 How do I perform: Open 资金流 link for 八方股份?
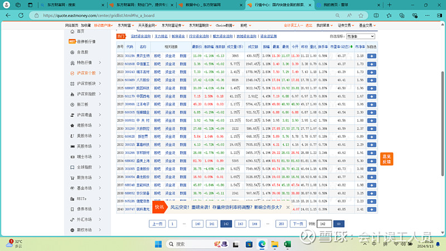coord(170,80)
